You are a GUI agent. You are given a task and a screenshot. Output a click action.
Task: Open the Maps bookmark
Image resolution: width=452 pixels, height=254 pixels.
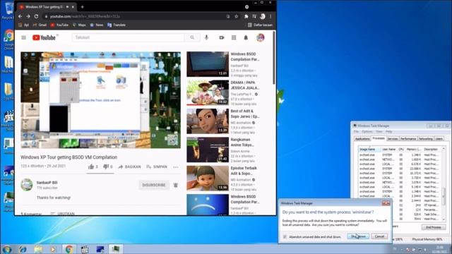pos(79,25)
